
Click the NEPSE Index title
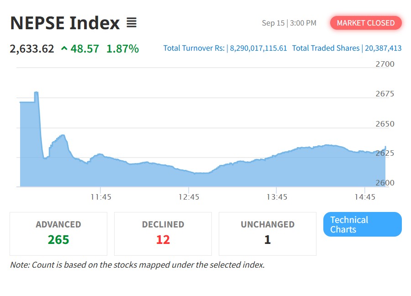(65, 23)
